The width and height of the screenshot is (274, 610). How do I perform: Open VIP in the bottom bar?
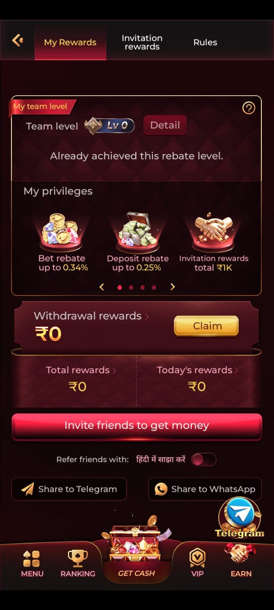tap(197, 563)
